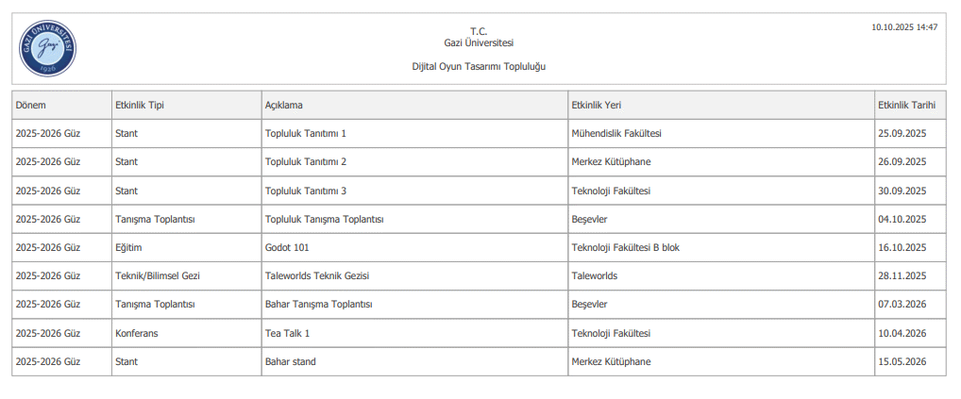This screenshot has width=961, height=399.
Task: Click the Dönem column header
Action: 31,105
